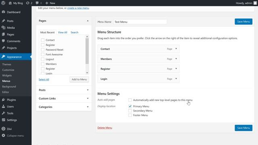Click the updates icon showing 2
This screenshot has width=258, height=145.
[x=28, y=3]
